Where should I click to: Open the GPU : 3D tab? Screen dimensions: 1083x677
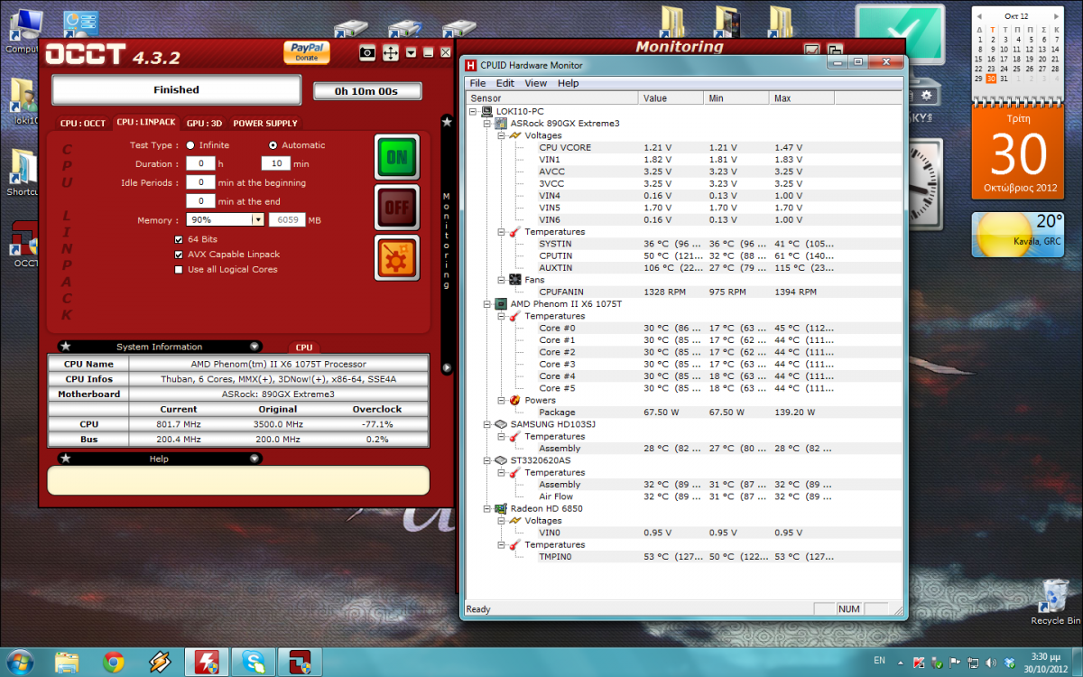pos(204,124)
